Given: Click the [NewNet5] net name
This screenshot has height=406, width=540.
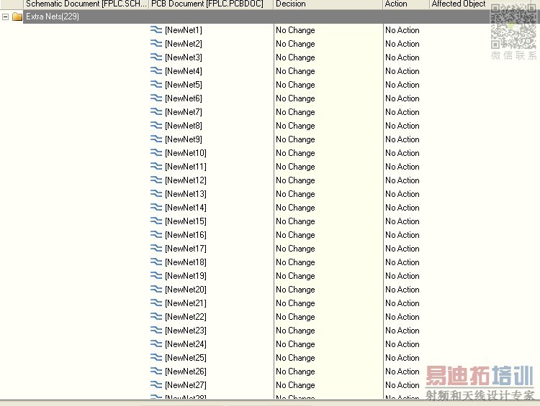Looking at the screenshot, I should tap(184, 85).
